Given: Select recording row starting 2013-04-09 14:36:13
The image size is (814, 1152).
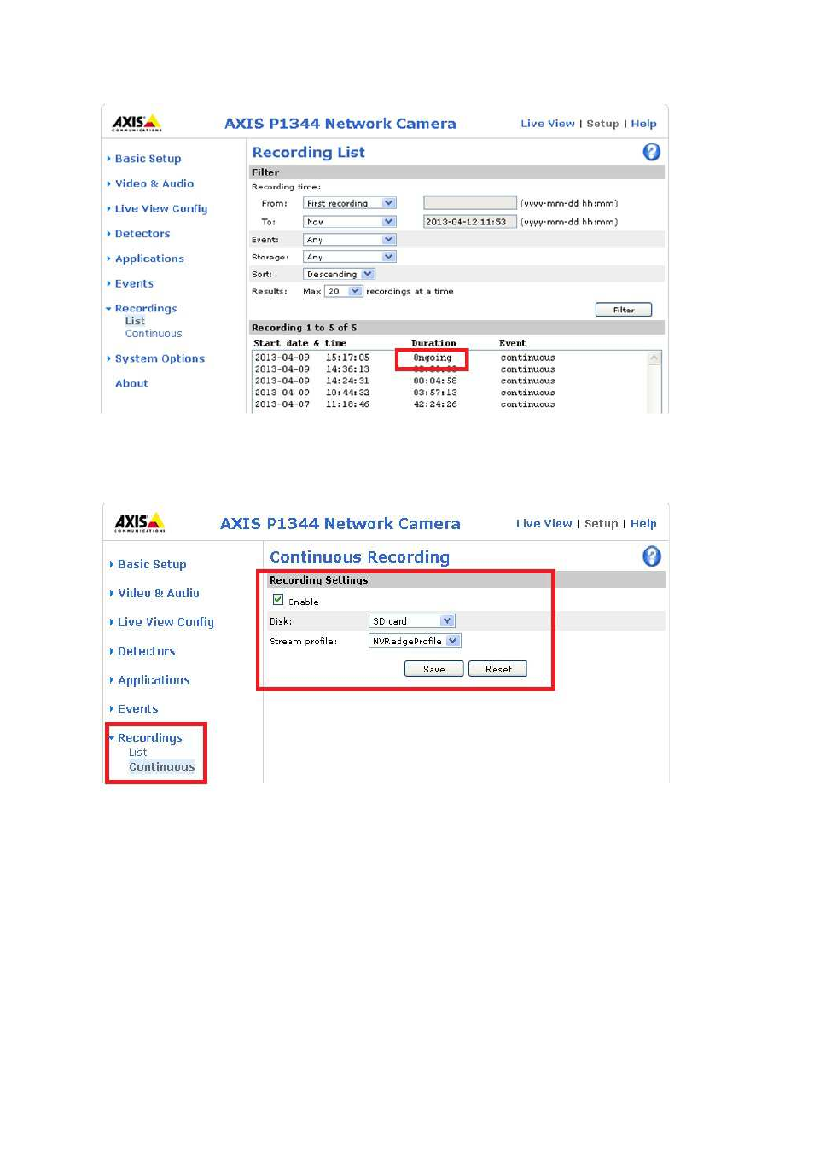Looking at the screenshot, I should [451, 369].
